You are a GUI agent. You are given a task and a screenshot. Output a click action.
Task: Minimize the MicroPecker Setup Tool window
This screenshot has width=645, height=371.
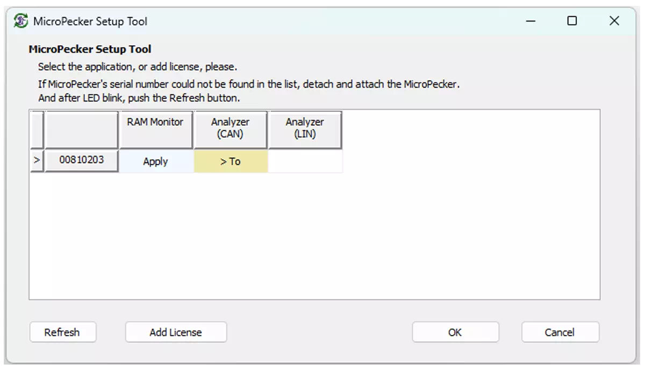click(531, 22)
